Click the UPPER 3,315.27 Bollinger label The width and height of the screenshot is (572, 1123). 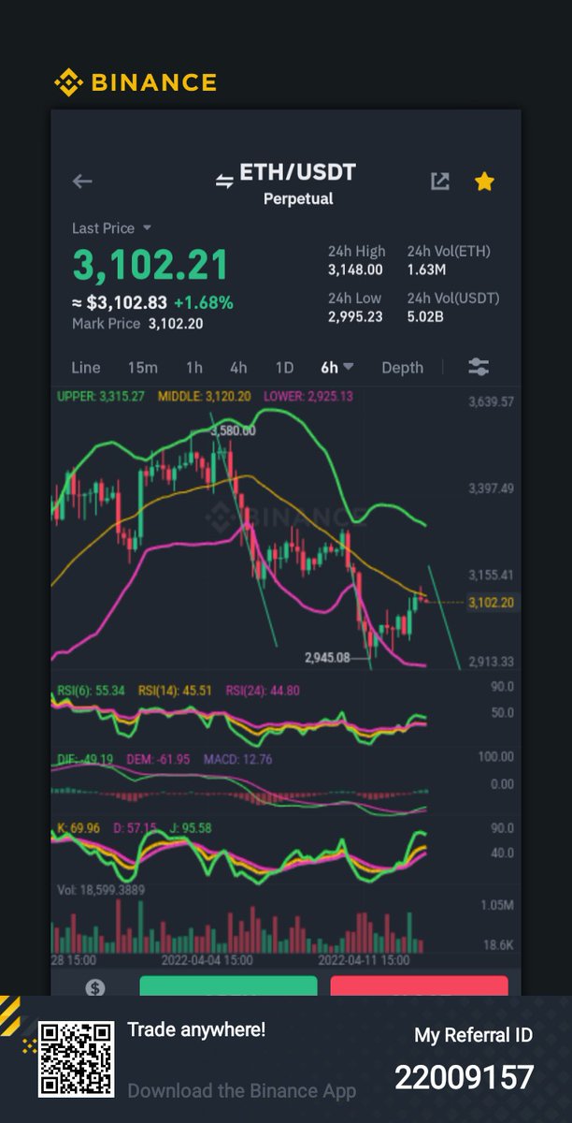coord(101,396)
